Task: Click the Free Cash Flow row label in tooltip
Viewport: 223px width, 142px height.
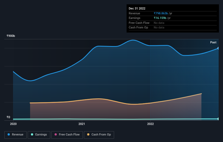Action: (x=139, y=23)
